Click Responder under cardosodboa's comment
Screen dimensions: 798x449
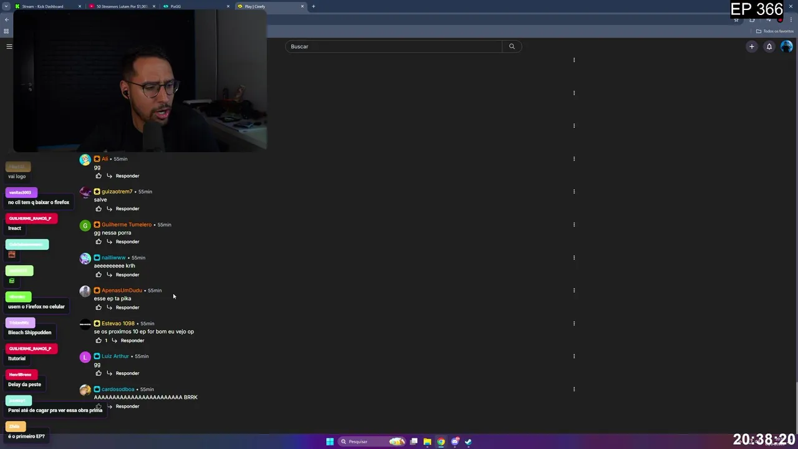click(x=127, y=406)
